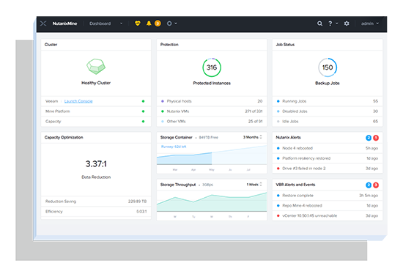Open the bell alerts icon
Viewport: 403px width, 277px height.
(x=149, y=23)
